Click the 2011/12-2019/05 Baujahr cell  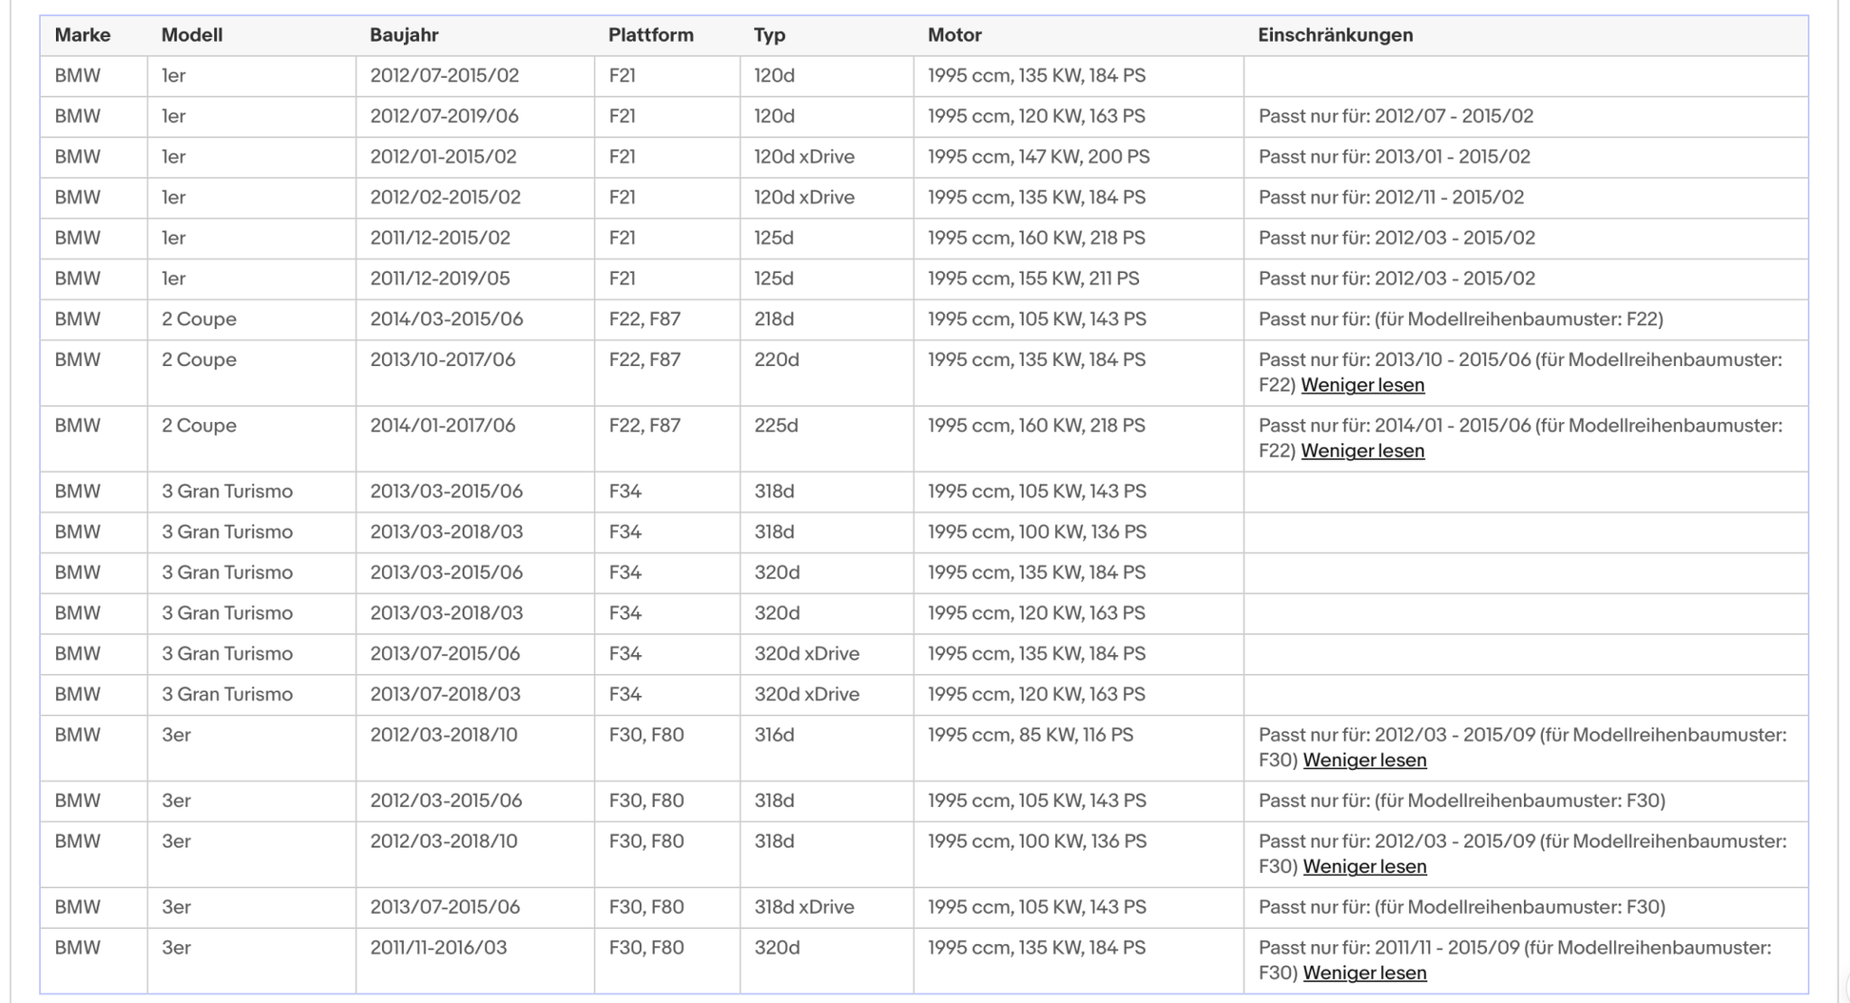pos(475,279)
